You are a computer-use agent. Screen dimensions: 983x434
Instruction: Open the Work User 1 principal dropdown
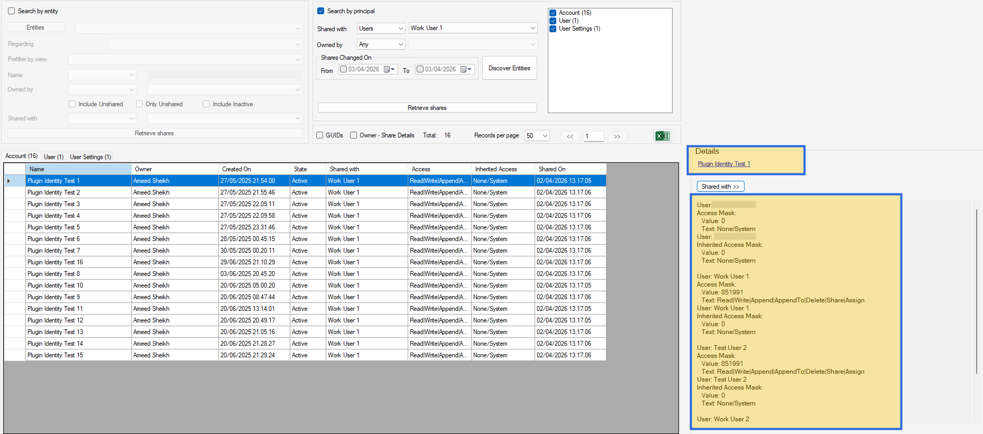(x=473, y=28)
